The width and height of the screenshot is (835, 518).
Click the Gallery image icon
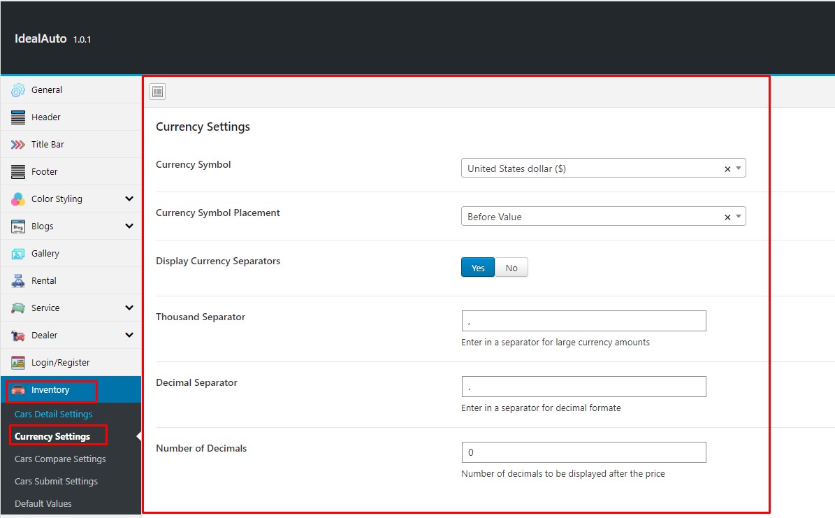pyautogui.click(x=18, y=254)
